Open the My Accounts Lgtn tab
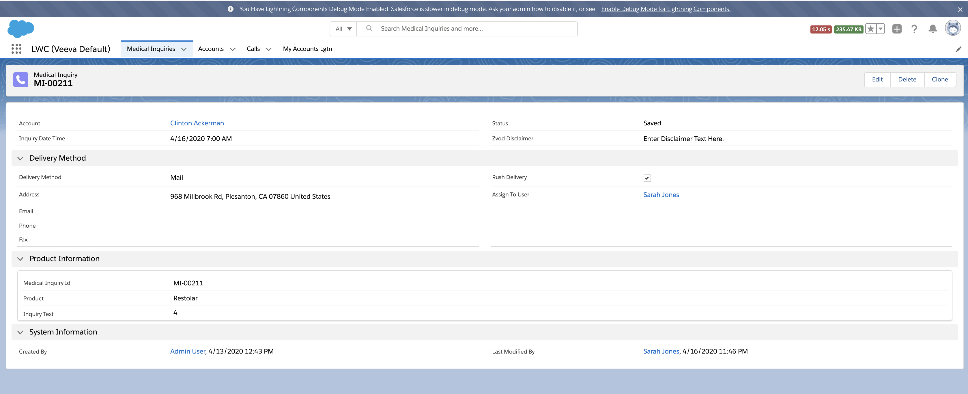968x394 pixels. coord(307,49)
